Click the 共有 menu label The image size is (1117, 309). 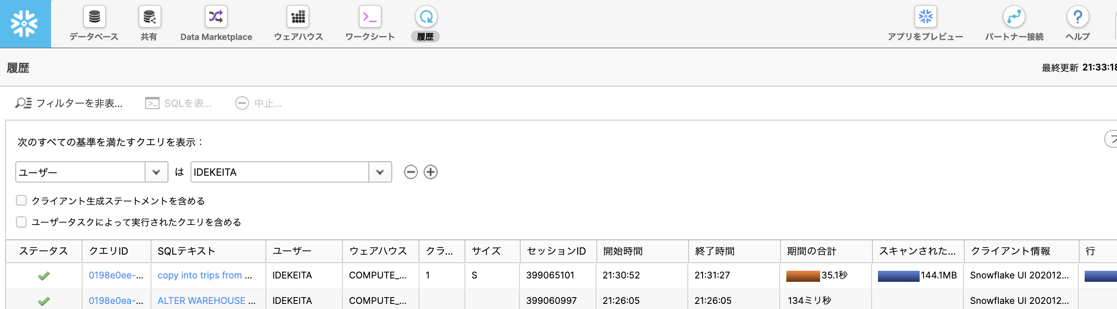point(149,37)
